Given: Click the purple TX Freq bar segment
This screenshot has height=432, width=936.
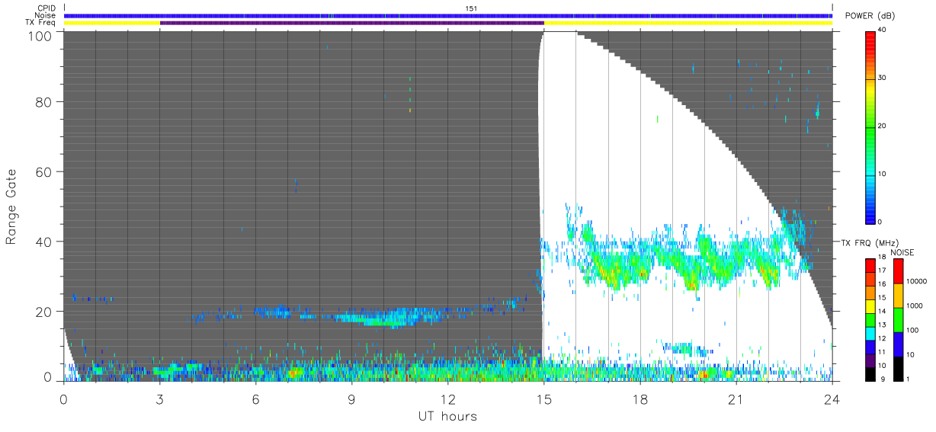Looking at the screenshot, I should click(x=351, y=23).
